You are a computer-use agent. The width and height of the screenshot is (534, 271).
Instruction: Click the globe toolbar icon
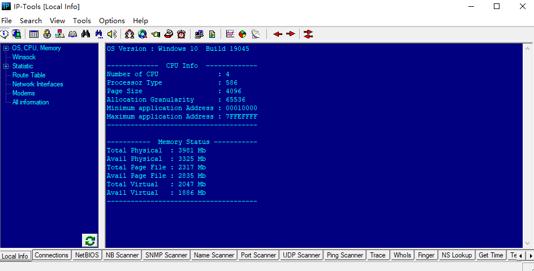pos(143,34)
